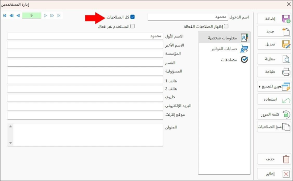This screenshot has width=293, height=181.
Task: Click the كلمة المرور lock icon
Action: (286, 114)
